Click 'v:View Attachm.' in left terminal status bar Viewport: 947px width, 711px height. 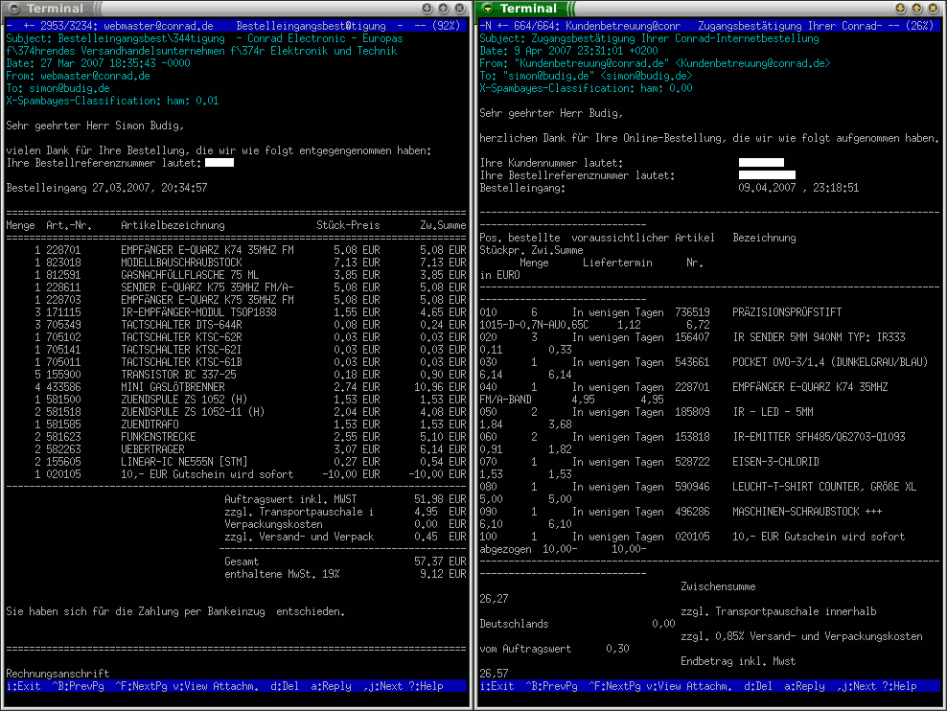[x=216, y=686]
